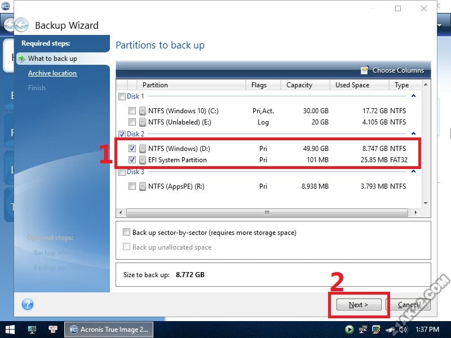
Task: Click the horizontal scrollbar thumb
Action: 267,213
